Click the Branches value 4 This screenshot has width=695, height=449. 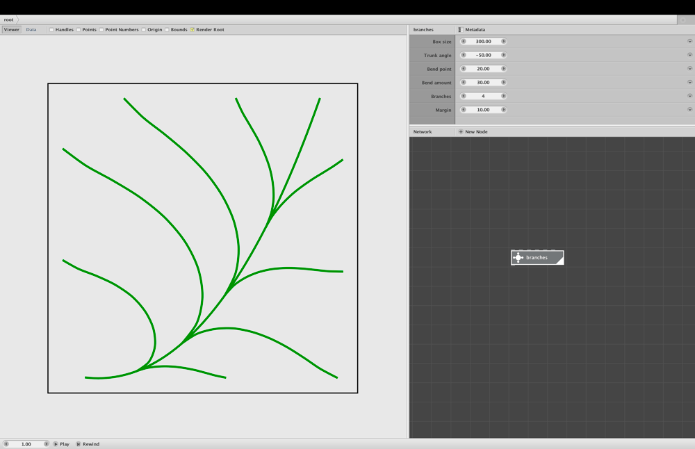(483, 96)
